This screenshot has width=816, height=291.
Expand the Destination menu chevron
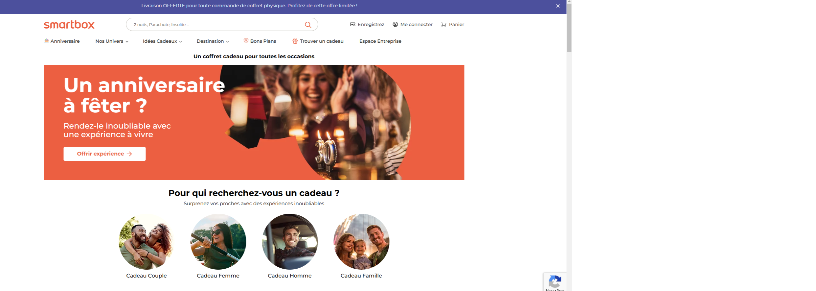pyautogui.click(x=227, y=41)
